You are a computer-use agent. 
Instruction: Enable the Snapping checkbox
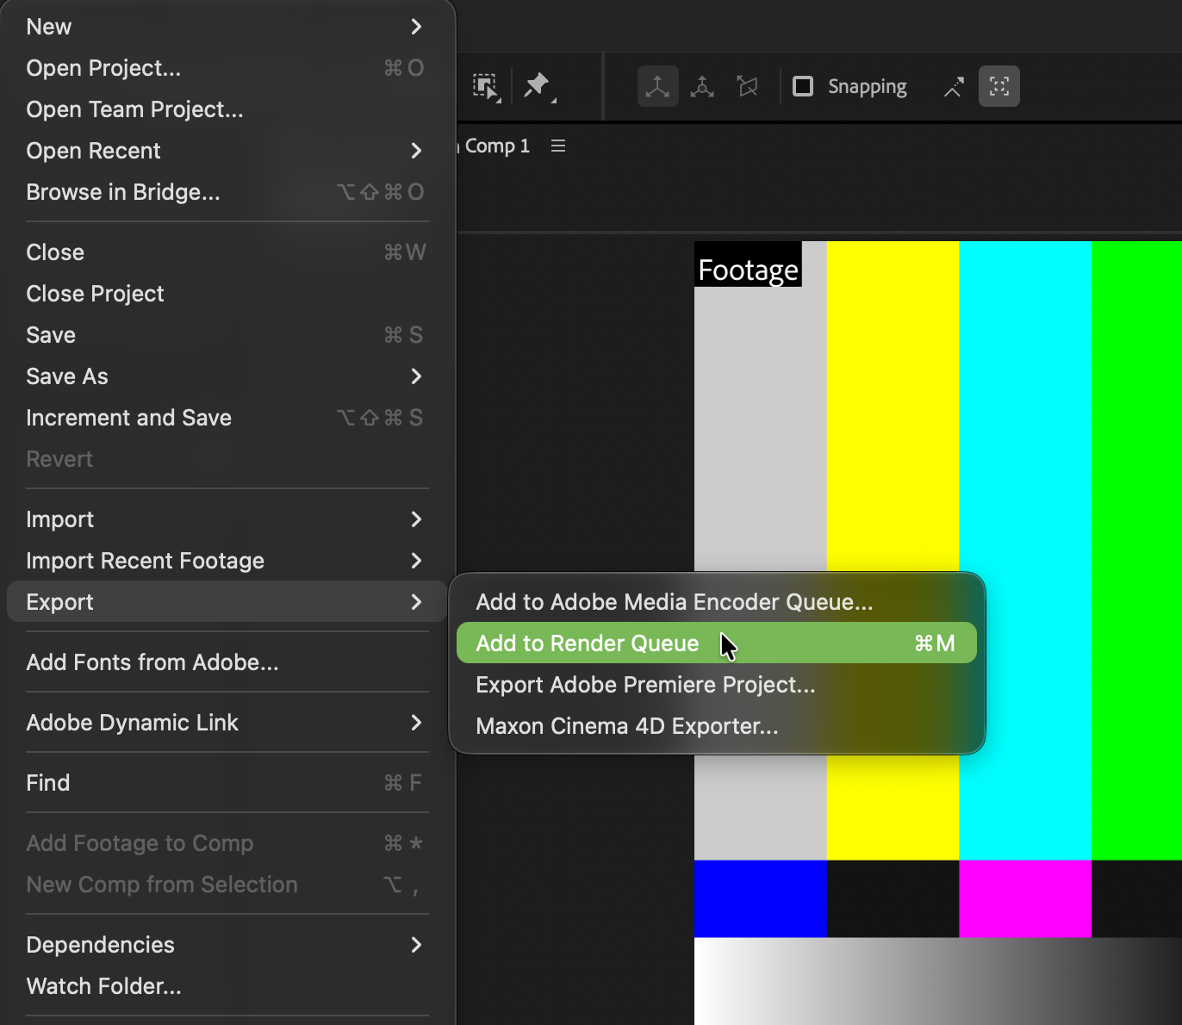pos(803,86)
